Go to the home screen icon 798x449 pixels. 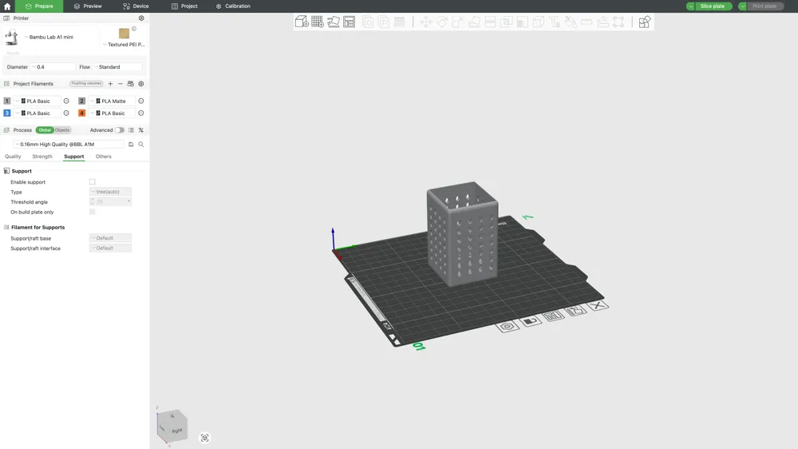click(7, 6)
